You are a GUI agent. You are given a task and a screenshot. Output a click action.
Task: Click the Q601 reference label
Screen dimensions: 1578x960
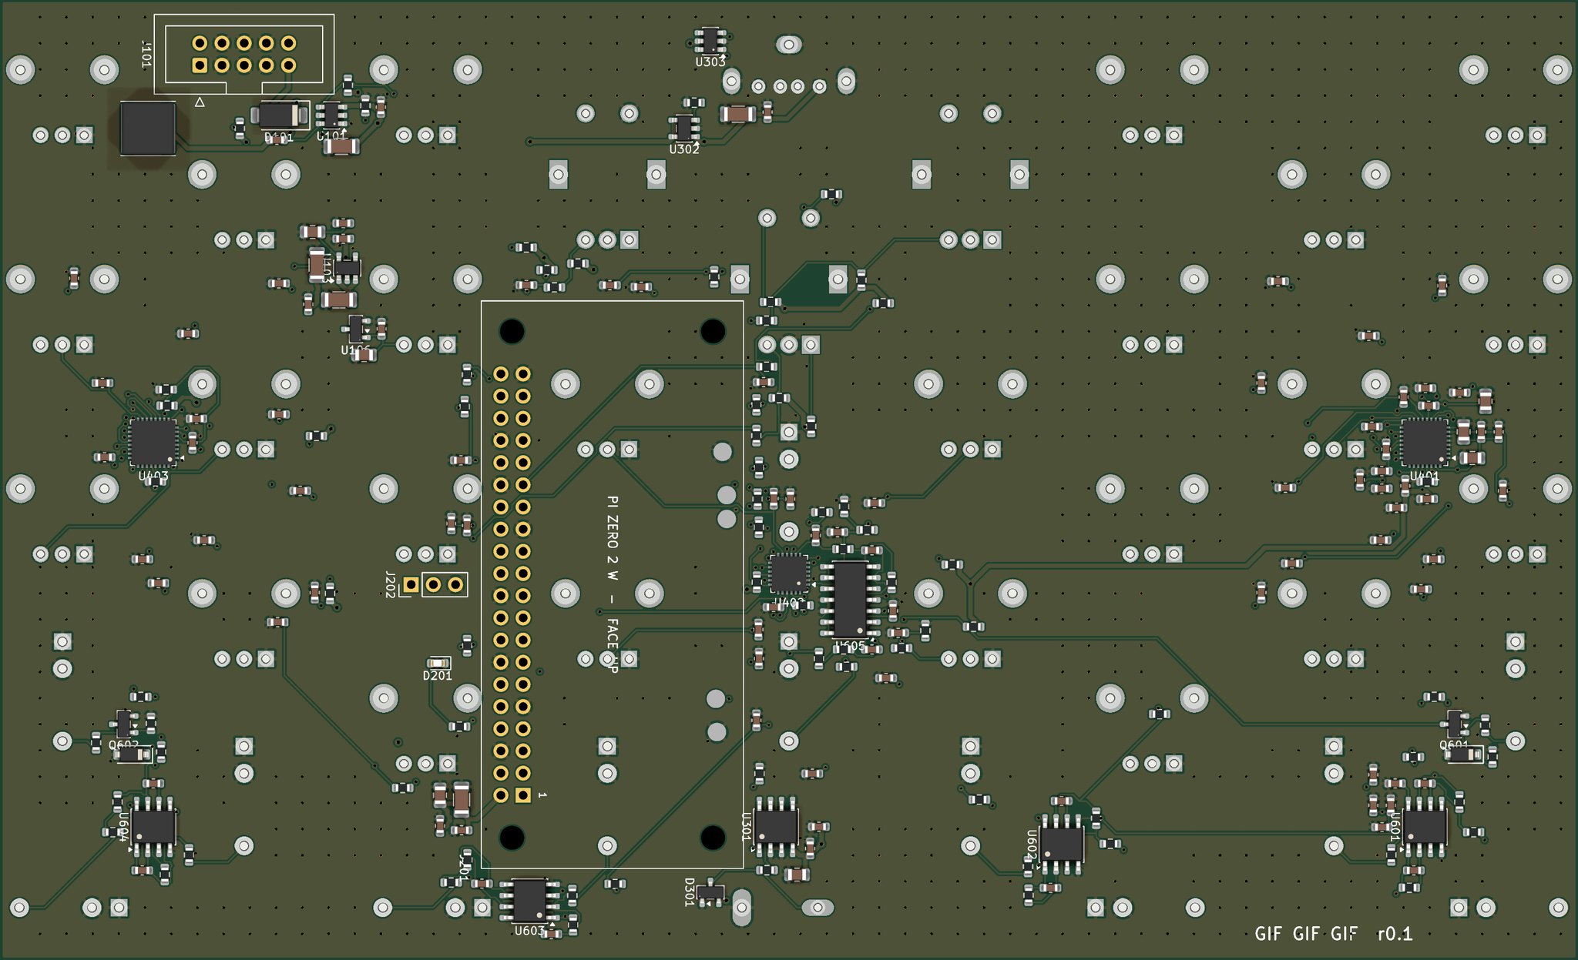[x=1454, y=745]
